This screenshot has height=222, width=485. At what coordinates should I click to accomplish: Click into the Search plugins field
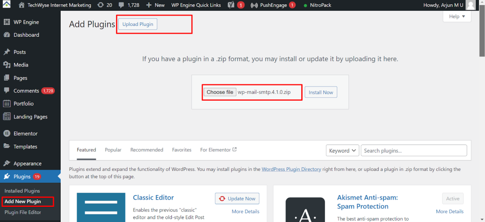pyautogui.click(x=413, y=151)
